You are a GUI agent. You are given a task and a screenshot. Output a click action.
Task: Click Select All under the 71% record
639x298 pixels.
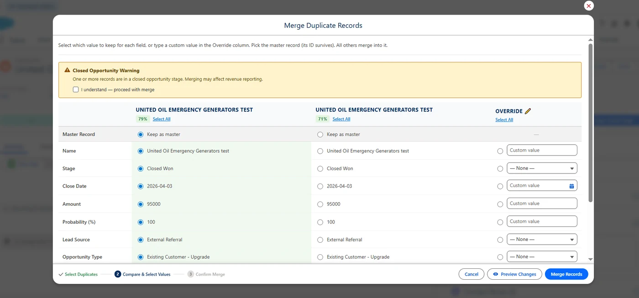click(x=341, y=119)
